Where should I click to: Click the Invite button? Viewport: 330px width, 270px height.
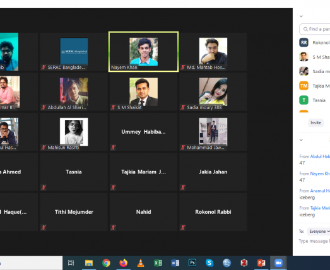(315, 122)
